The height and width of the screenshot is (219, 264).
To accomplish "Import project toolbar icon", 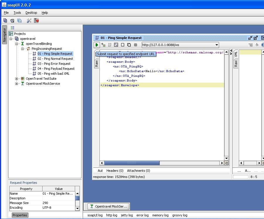I will point(12,21).
